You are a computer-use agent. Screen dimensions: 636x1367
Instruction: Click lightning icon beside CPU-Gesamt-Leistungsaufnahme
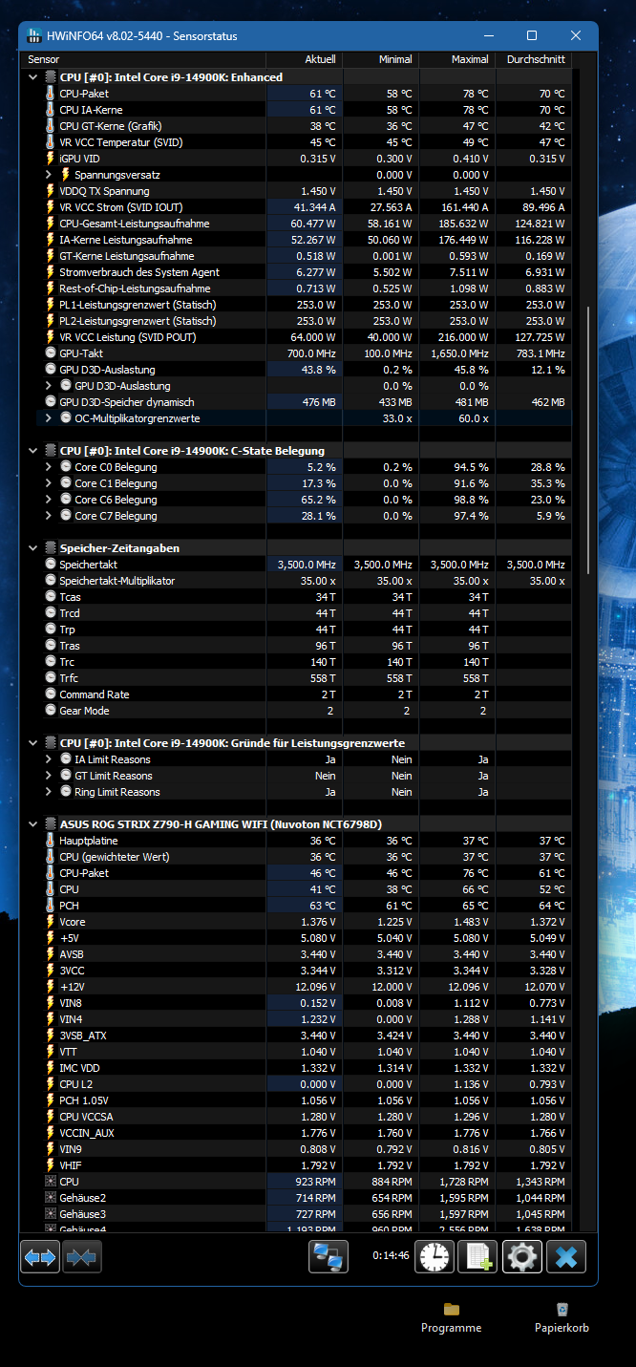point(51,224)
